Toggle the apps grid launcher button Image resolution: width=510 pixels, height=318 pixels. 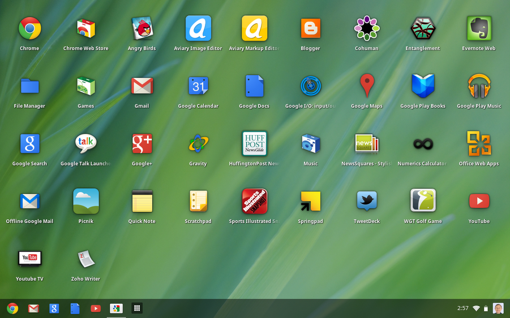click(x=137, y=308)
